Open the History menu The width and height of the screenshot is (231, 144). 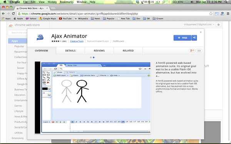tap(52, 2)
